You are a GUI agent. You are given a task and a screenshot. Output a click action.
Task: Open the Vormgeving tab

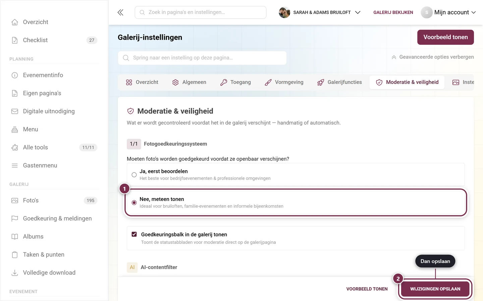pyautogui.click(x=284, y=82)
